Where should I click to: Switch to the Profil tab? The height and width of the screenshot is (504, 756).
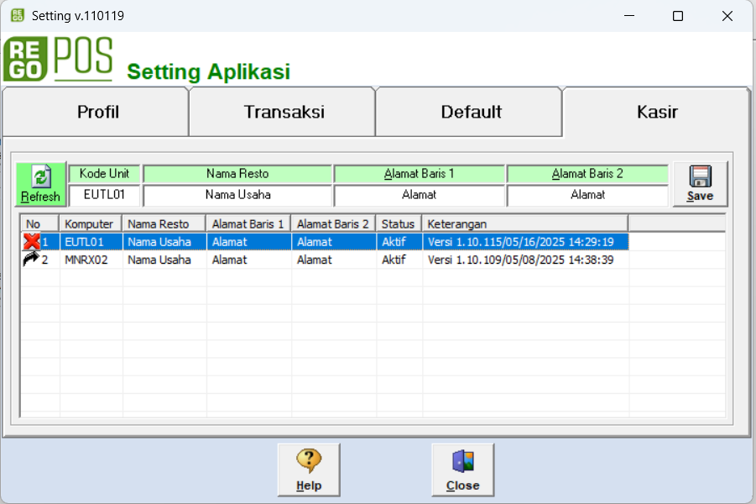(x=98, y=112)
